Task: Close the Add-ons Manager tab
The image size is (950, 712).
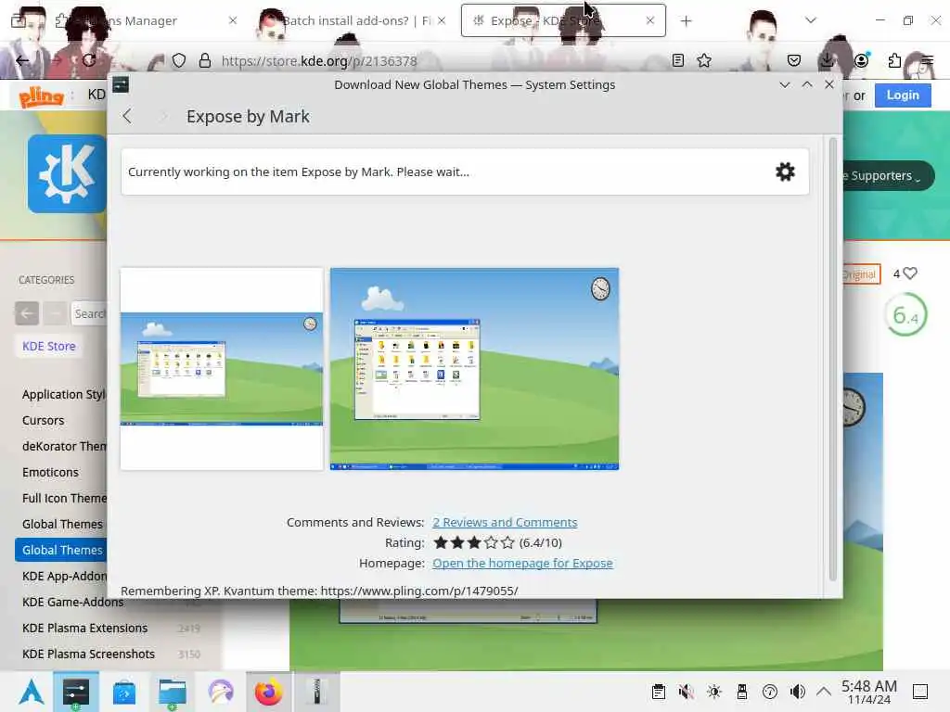Action: (233, 20)
